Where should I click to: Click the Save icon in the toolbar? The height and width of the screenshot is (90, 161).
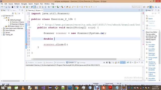tap(6, 7)
